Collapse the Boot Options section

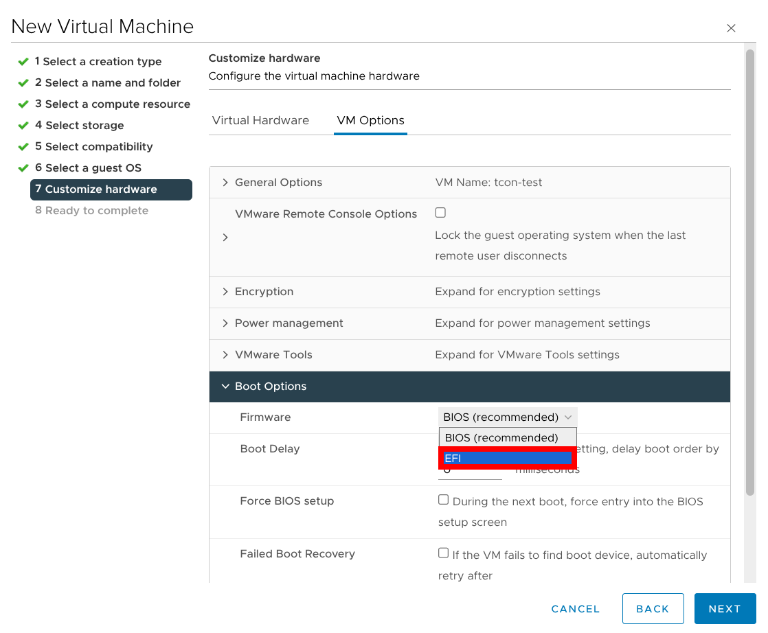(x=225, y=387)
